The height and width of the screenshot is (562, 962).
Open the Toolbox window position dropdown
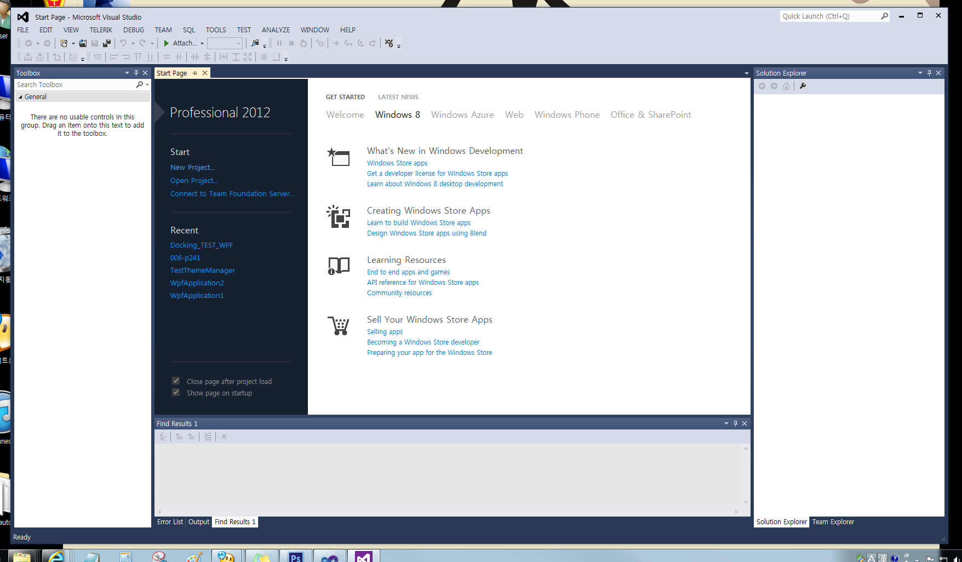click(127, 73)
